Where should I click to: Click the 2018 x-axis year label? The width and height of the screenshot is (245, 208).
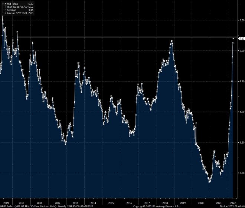pyautogui.click(x=165, y=203)
